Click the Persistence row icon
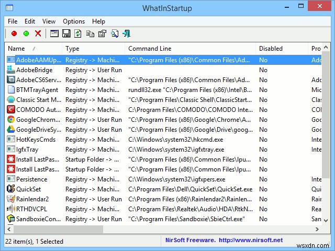The image size is (335, 251). 10,179
